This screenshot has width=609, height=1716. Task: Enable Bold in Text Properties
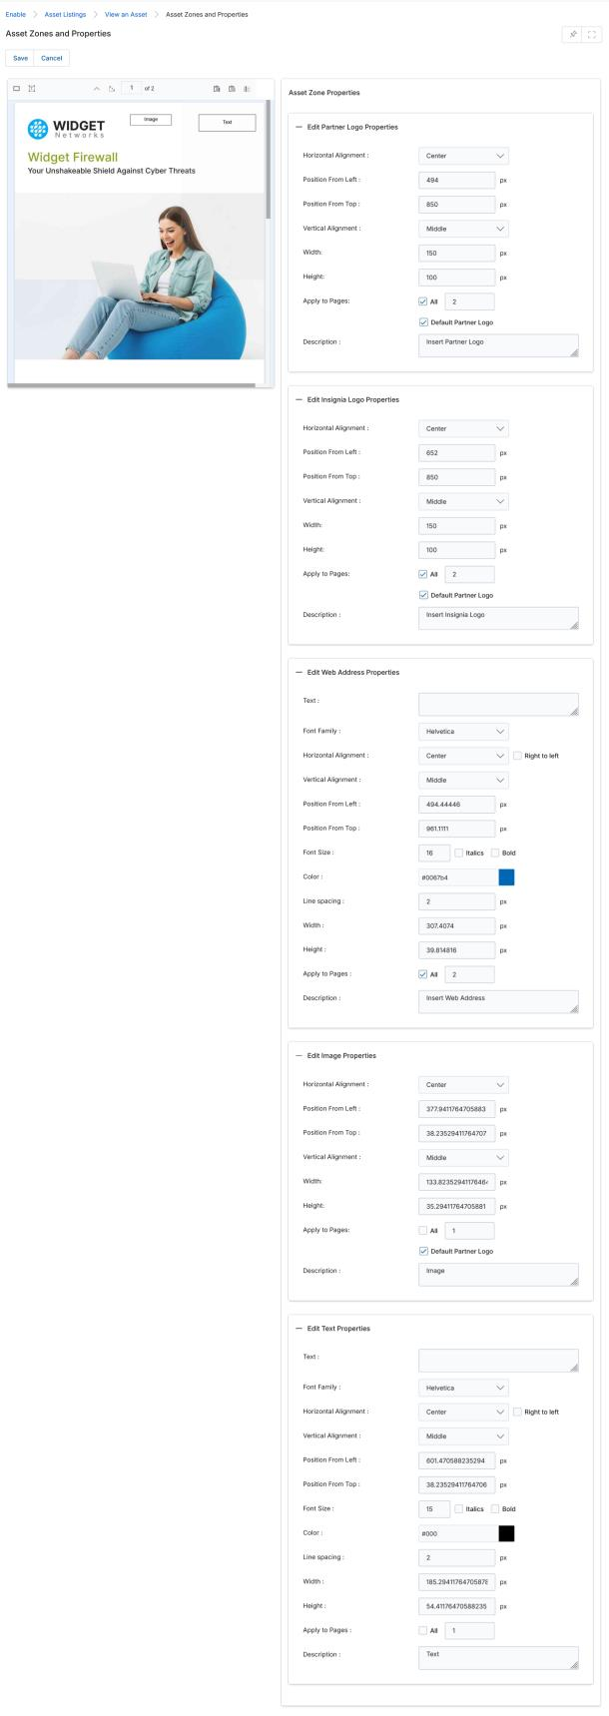point(495,1508)
